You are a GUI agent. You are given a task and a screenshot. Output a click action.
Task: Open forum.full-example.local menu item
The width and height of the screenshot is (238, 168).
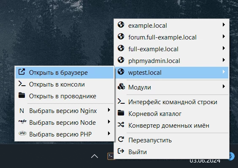pos(171,37)
